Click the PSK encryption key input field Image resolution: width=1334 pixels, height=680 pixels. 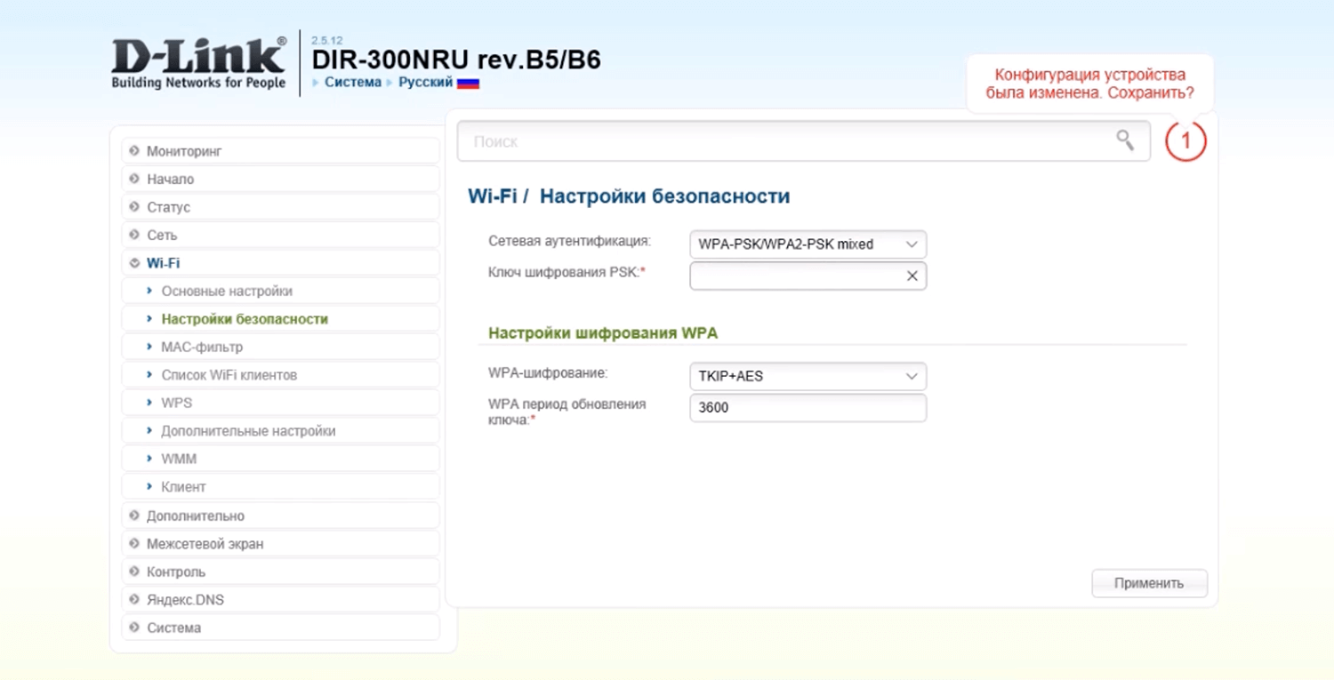click(796, 276)
